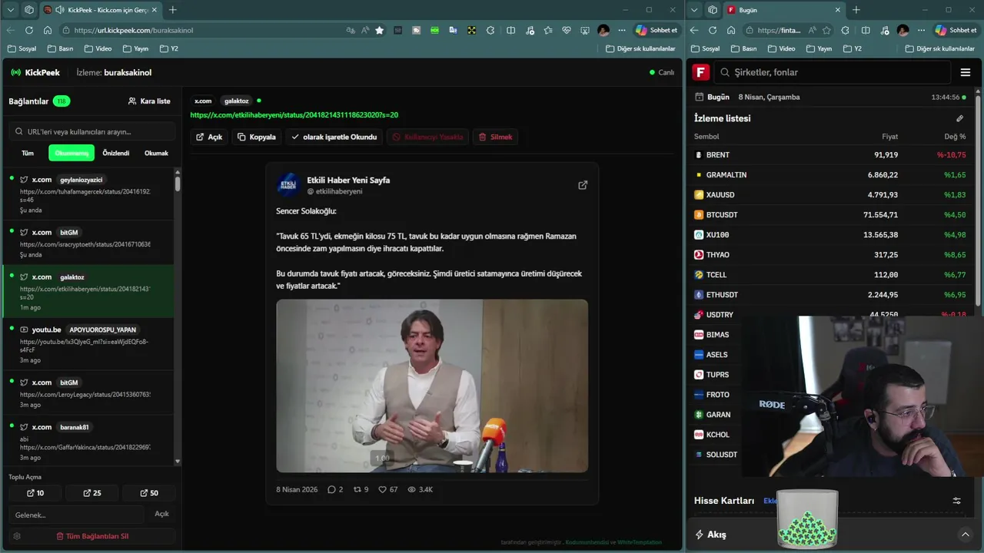This screenshot has width=984, height=553.
Task: Focus the Gelenek custom count field
Action: pos(77,515)
